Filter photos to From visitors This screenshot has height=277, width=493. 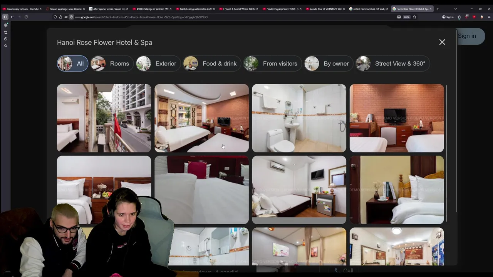pyautogui.click(x=272, y=63)
